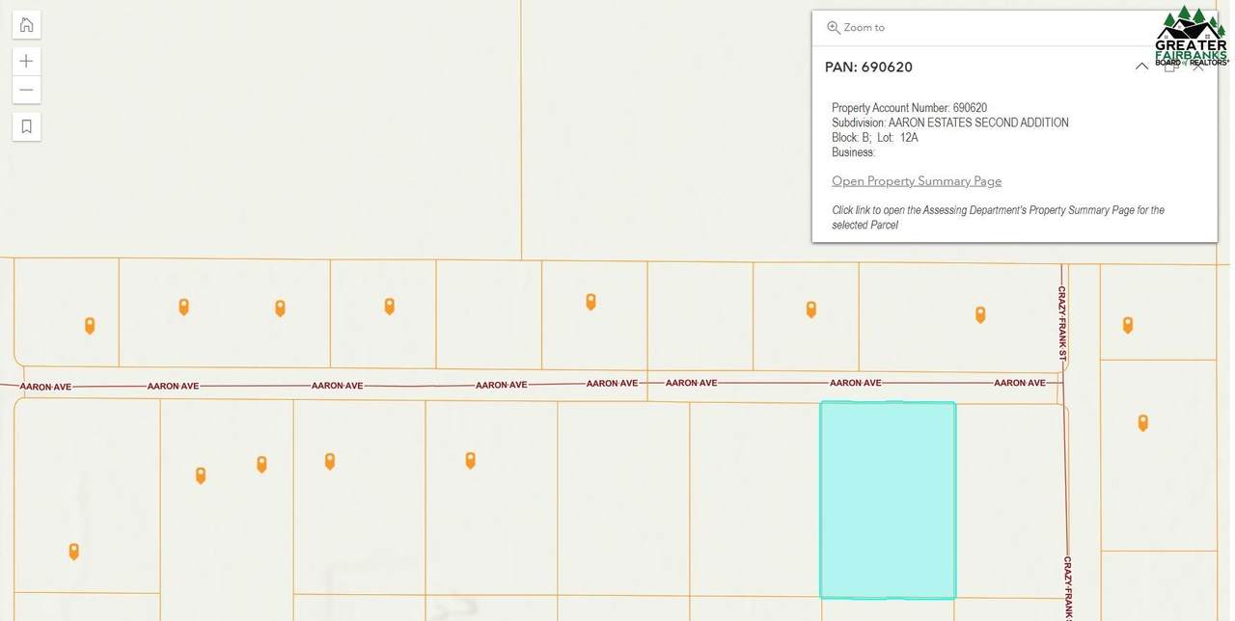The width and height of the screenshot is (1235, 621).
Task: Select marker just west of Crazy Frank St
Action: click(980, 314)
